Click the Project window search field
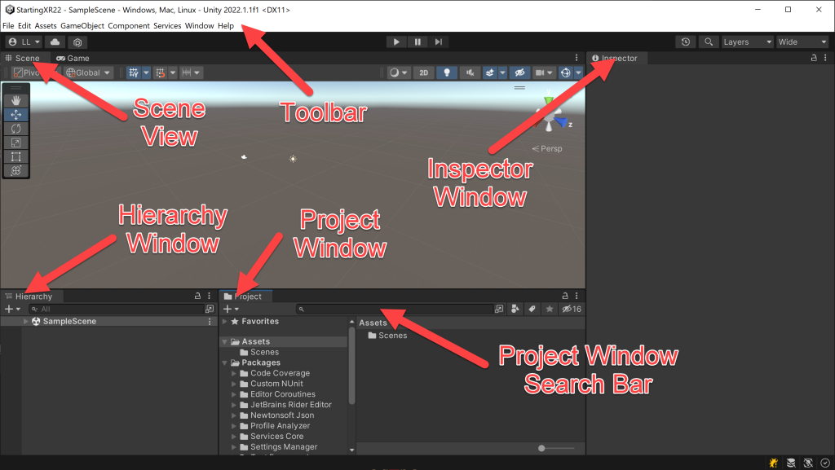 pos(395,309)
